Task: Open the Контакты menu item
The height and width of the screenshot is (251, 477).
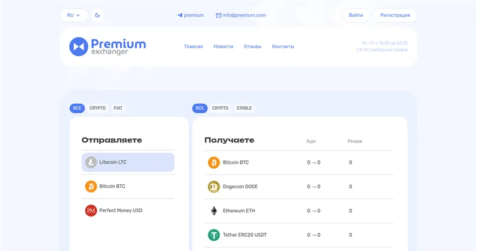Action: coord(283,47)
